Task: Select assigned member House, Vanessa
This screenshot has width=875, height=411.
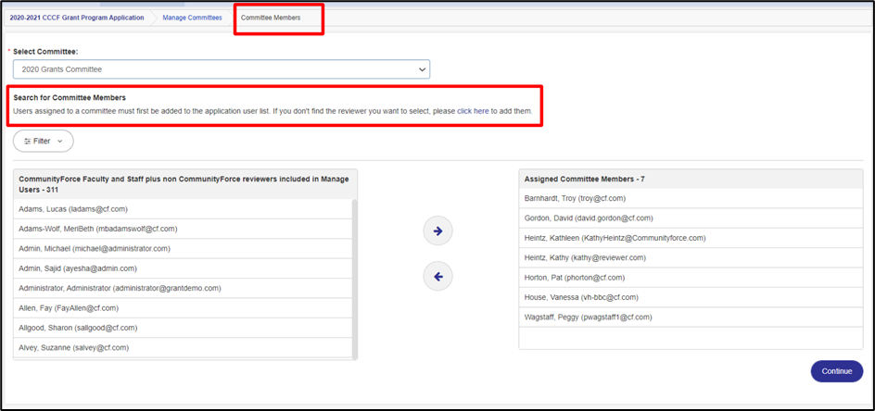Action: (x=691, y=297)
